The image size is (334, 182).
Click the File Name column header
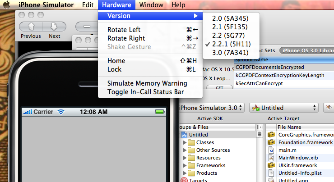305,127
